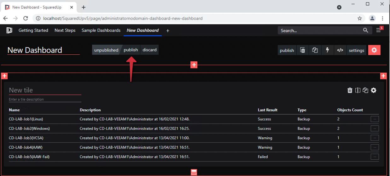This screenshot has width=390, height=176.
Task: Open ellipsis menu for CD-LAB-Job4(AAW) row
Action: click(375, 147)
